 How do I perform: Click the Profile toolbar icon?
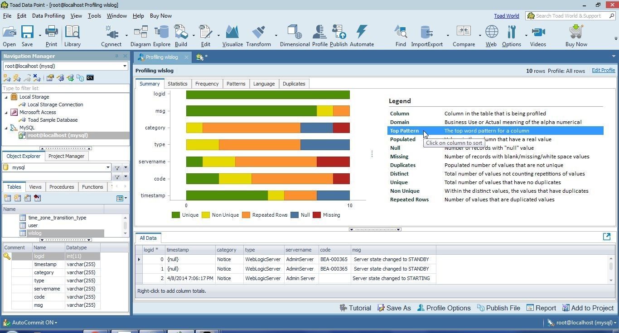click(x=319, y=32)
